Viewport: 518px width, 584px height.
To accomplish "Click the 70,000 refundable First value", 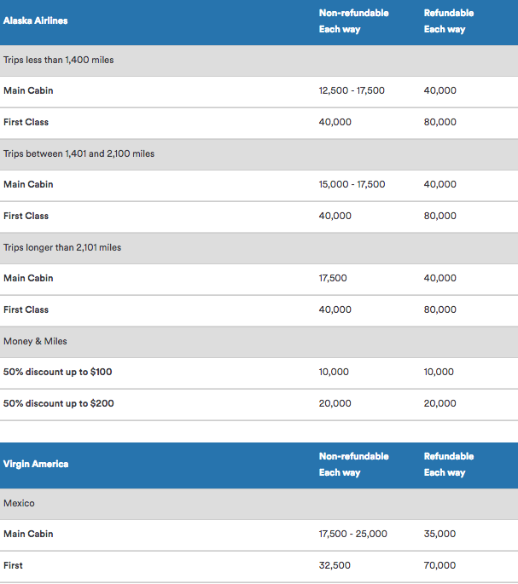I will [x=439, y=565].
